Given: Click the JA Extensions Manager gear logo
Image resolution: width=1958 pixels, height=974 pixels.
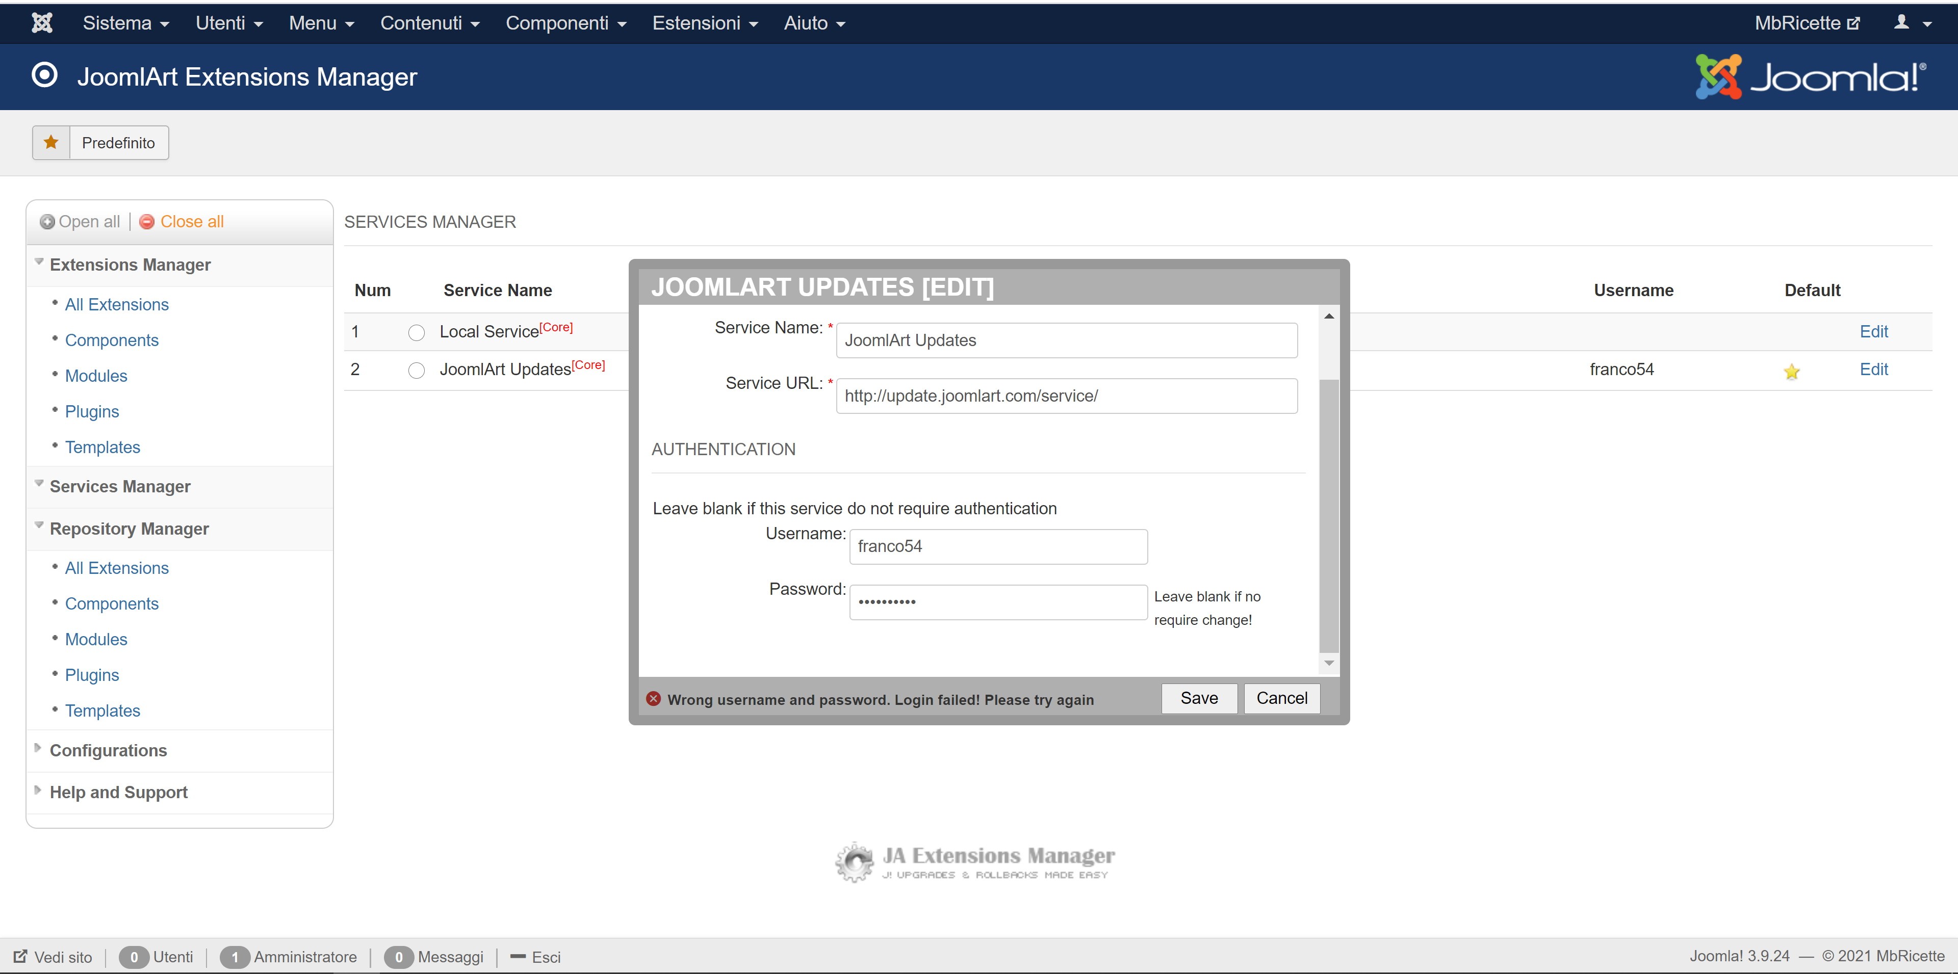Looking at the screenshot, I should (855, 862).
